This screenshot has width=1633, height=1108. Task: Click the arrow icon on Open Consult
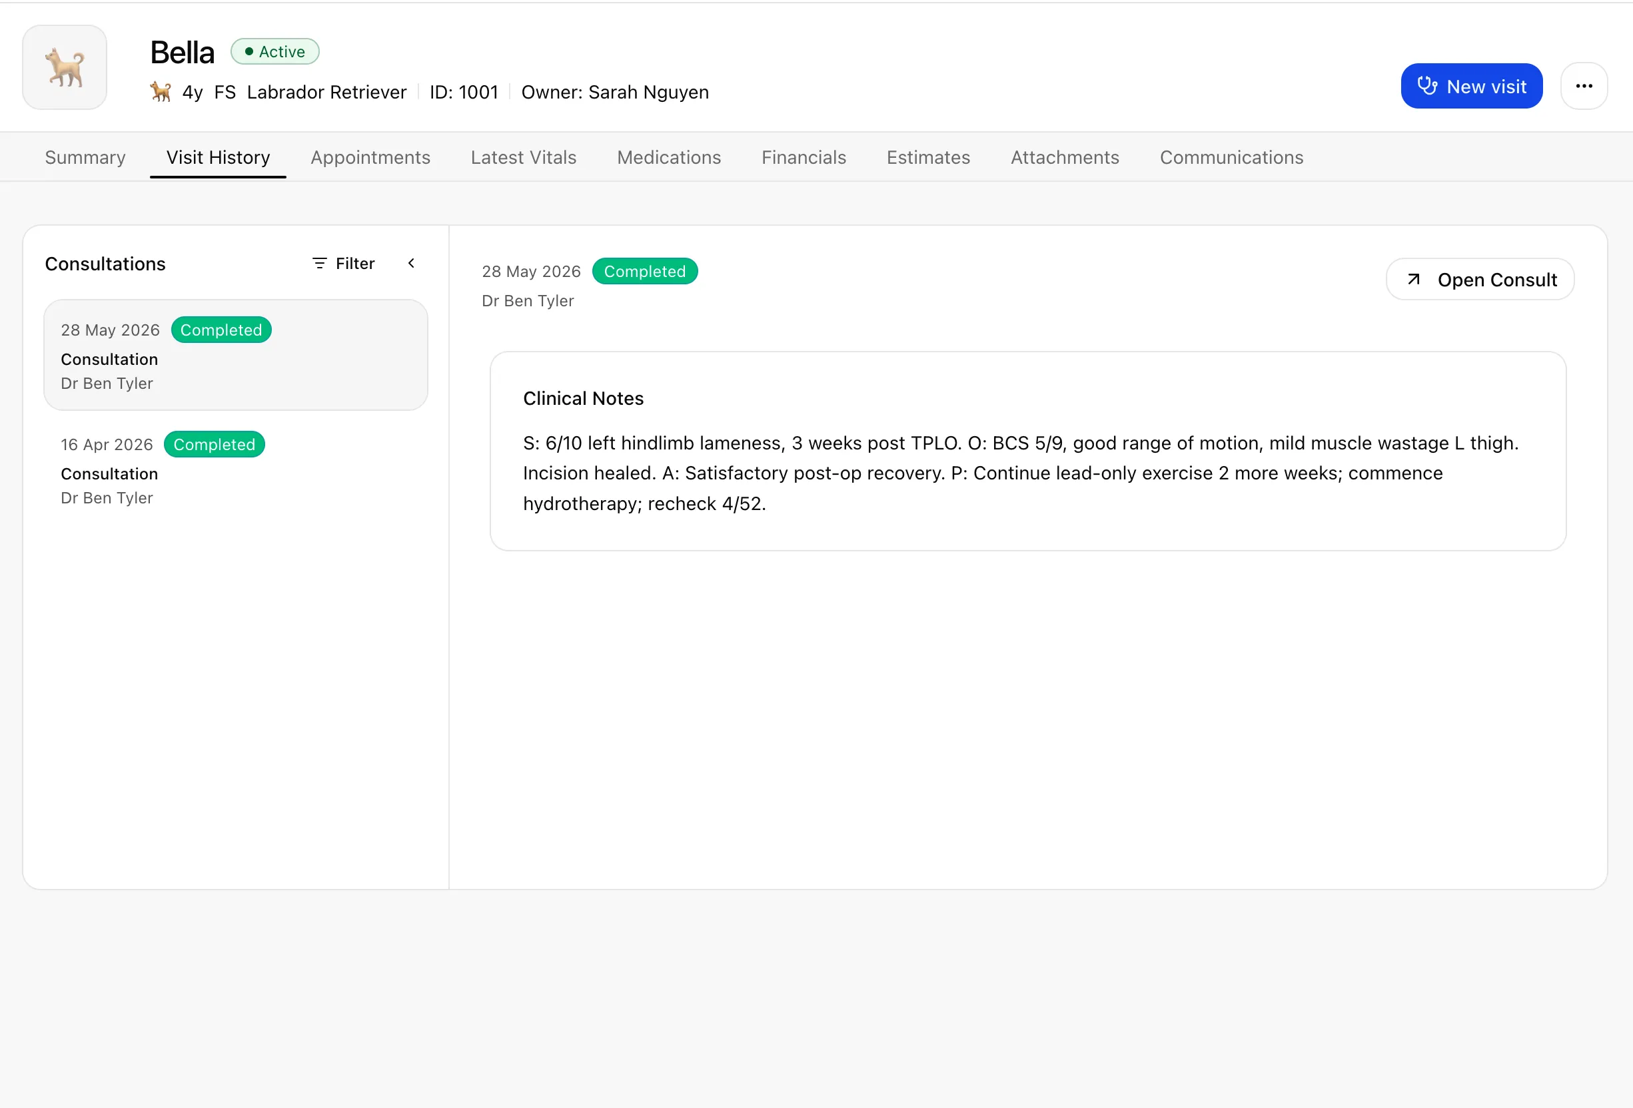click(1414, 280)
